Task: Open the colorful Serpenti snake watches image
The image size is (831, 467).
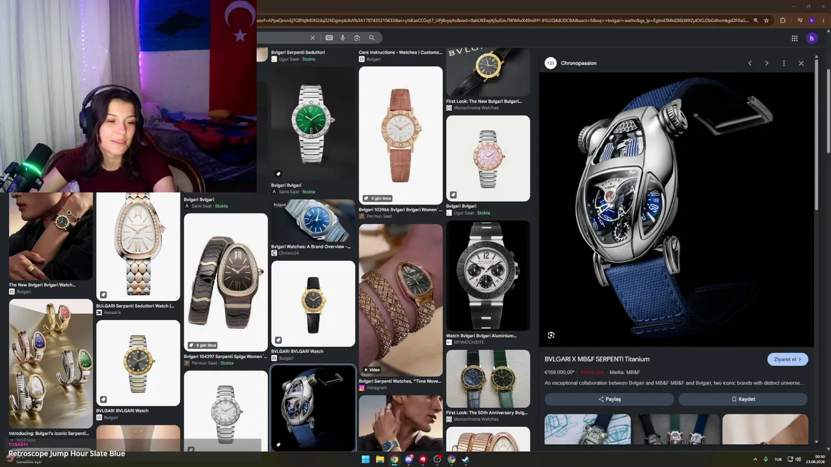Action: point(51,363)
